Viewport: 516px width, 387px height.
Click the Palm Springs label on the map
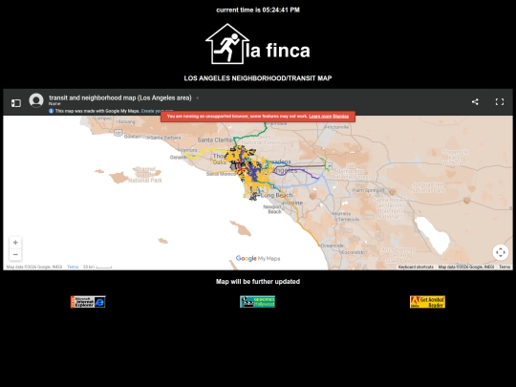tap(368, 190)
